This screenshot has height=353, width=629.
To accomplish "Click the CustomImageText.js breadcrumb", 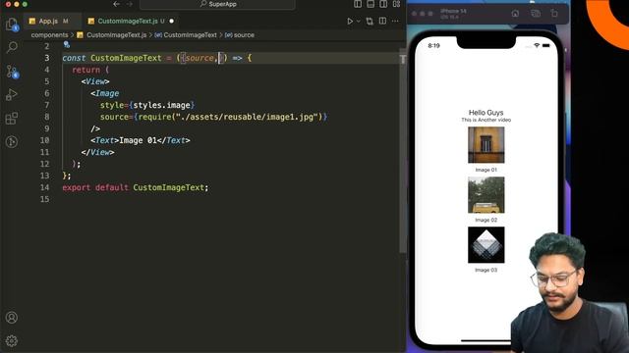I will pyautogui.click(x=116, y=35).
